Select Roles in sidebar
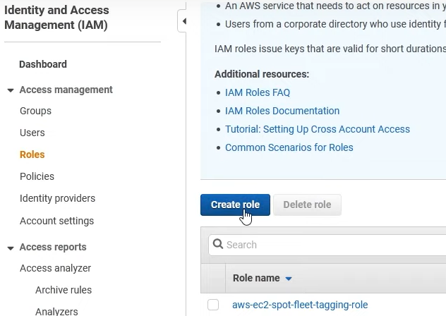446x316 pixels. [32, 154]
